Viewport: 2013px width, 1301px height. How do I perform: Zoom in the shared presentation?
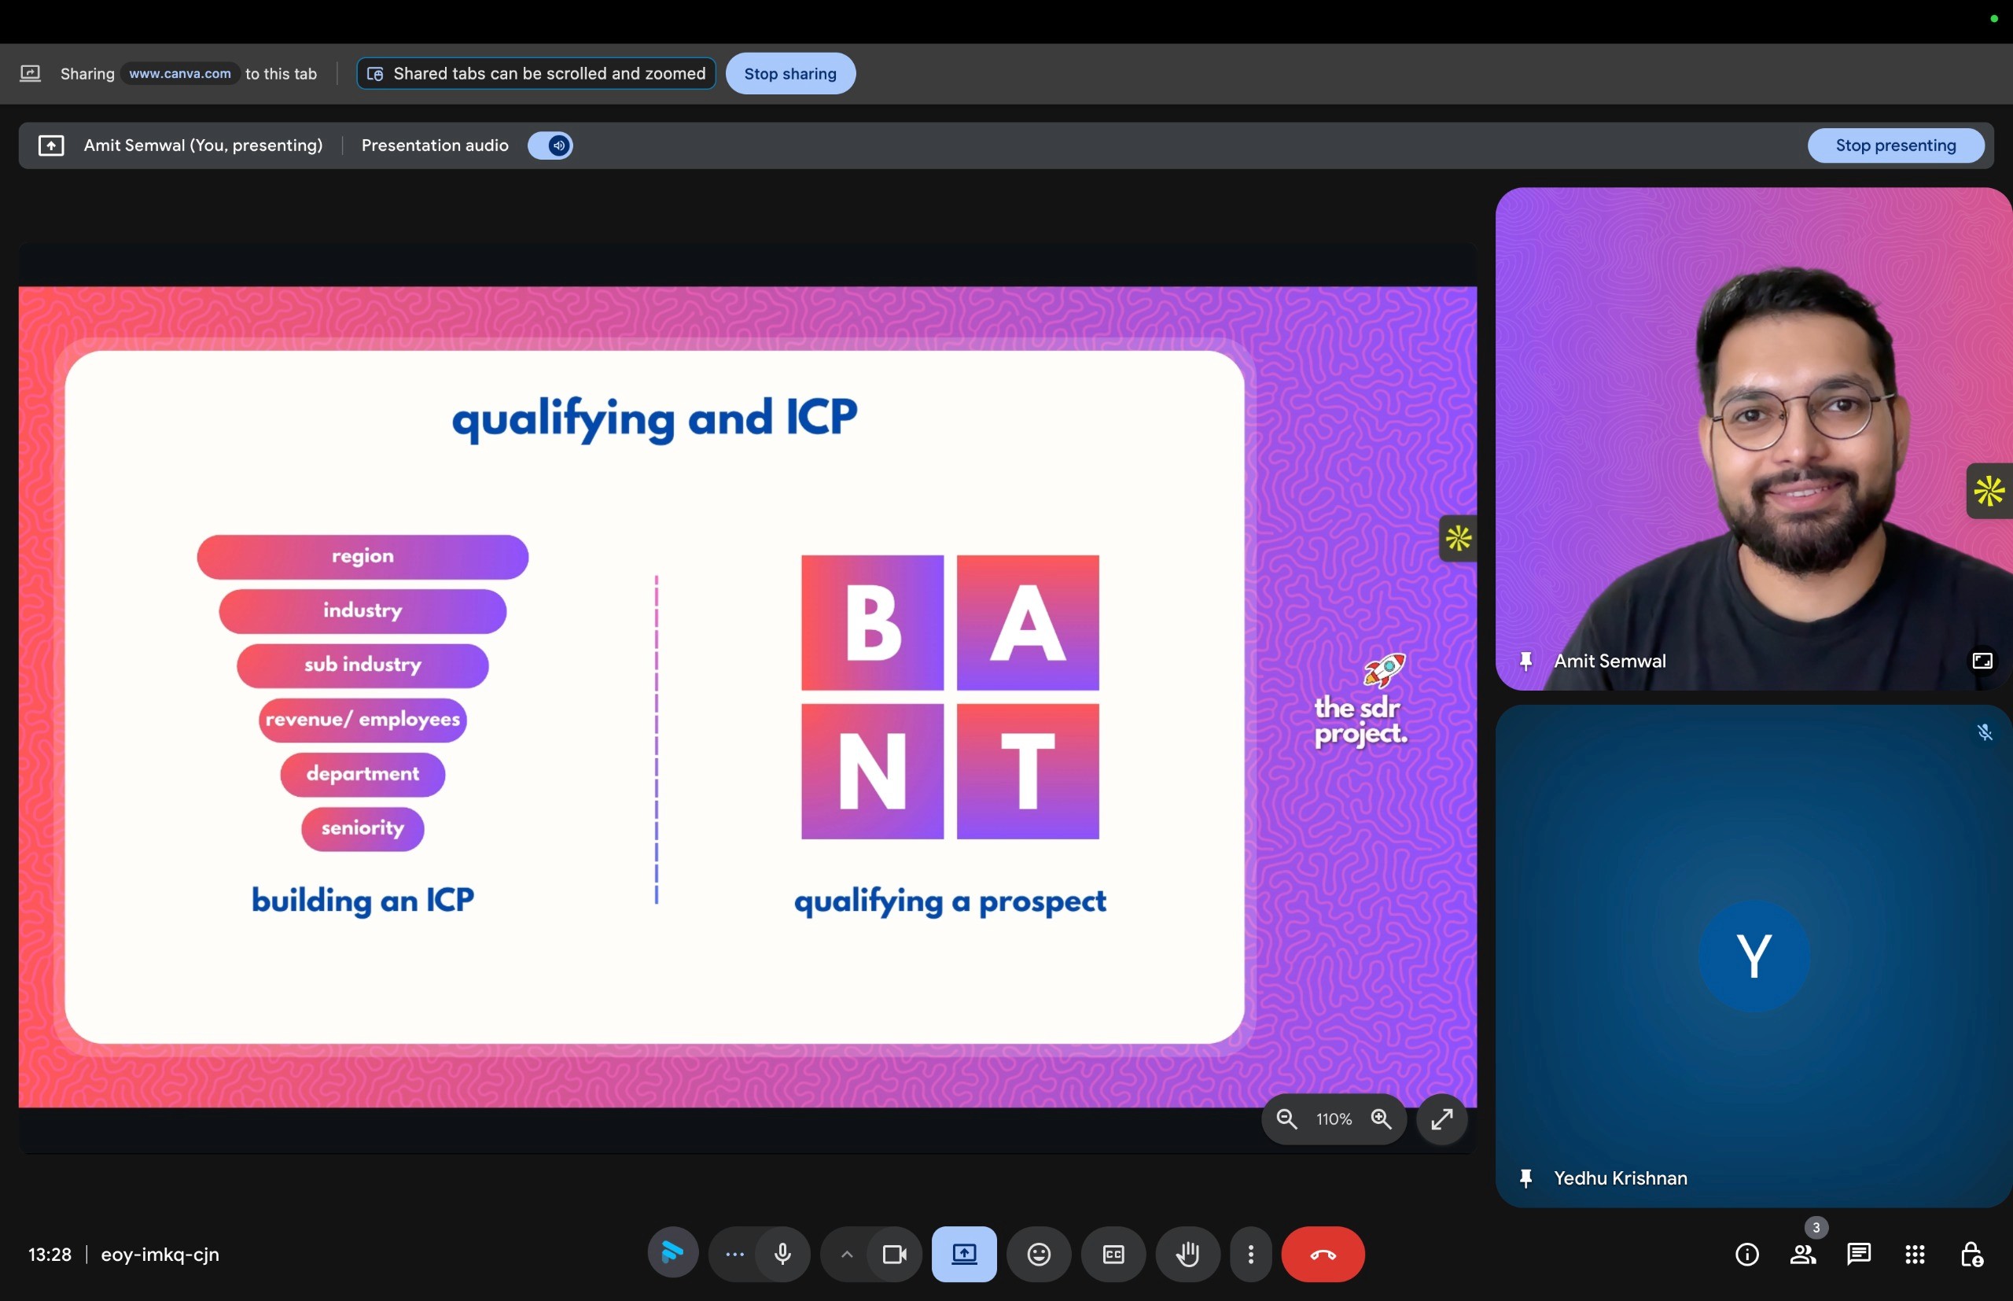[1382, 1119]
